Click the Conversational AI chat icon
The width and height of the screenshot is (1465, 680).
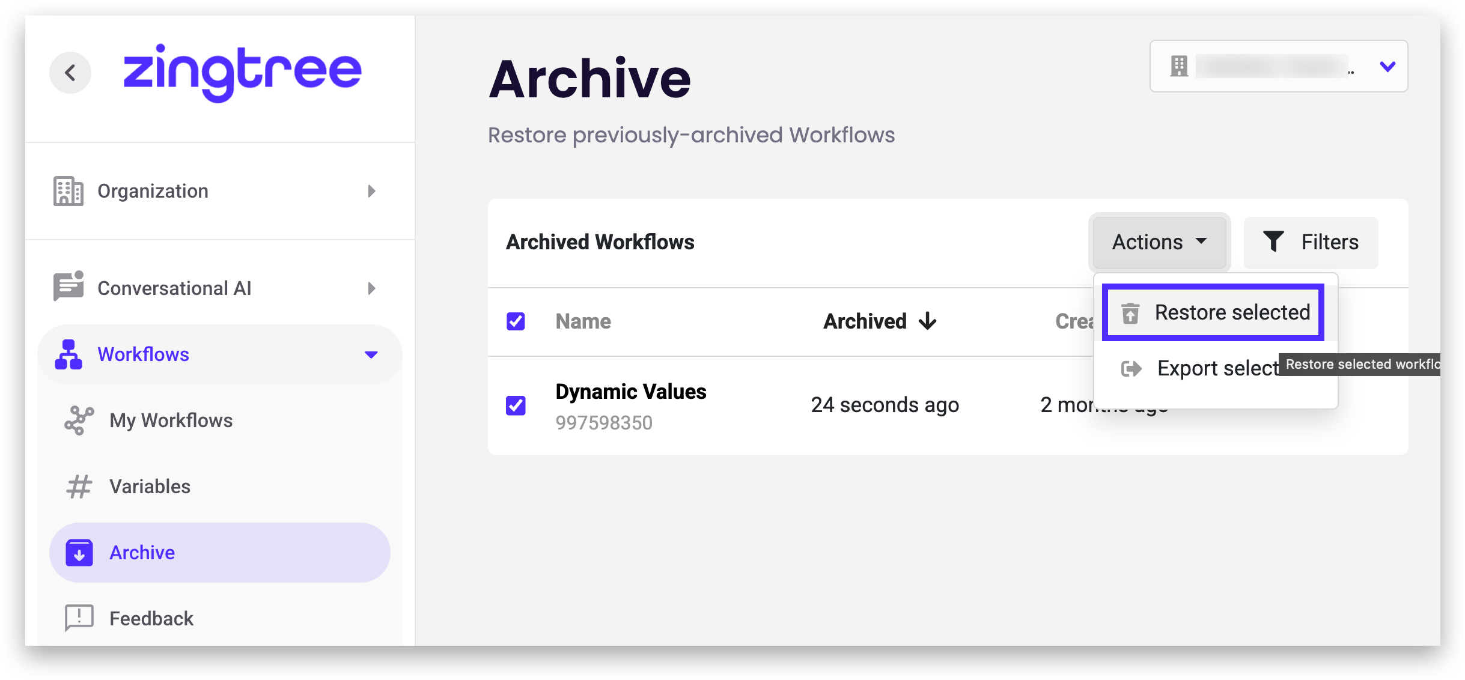[x=68, y=287]
